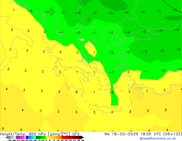
Task: Click the '[°C]' unit label
Action: [66, 134]
